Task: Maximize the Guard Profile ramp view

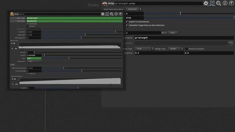Action: click(17, 84)
